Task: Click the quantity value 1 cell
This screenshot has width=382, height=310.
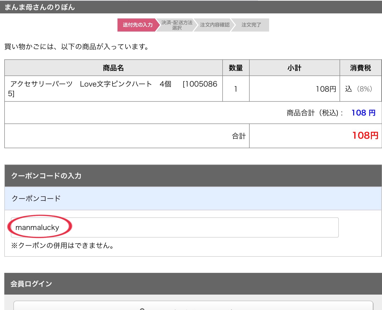Action: tap(236, 89)
